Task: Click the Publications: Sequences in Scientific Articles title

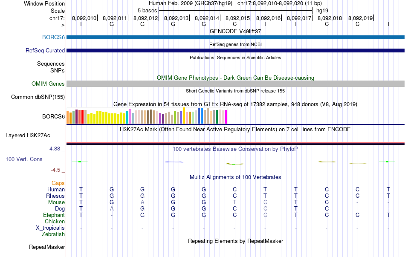Action: (235, 58)
